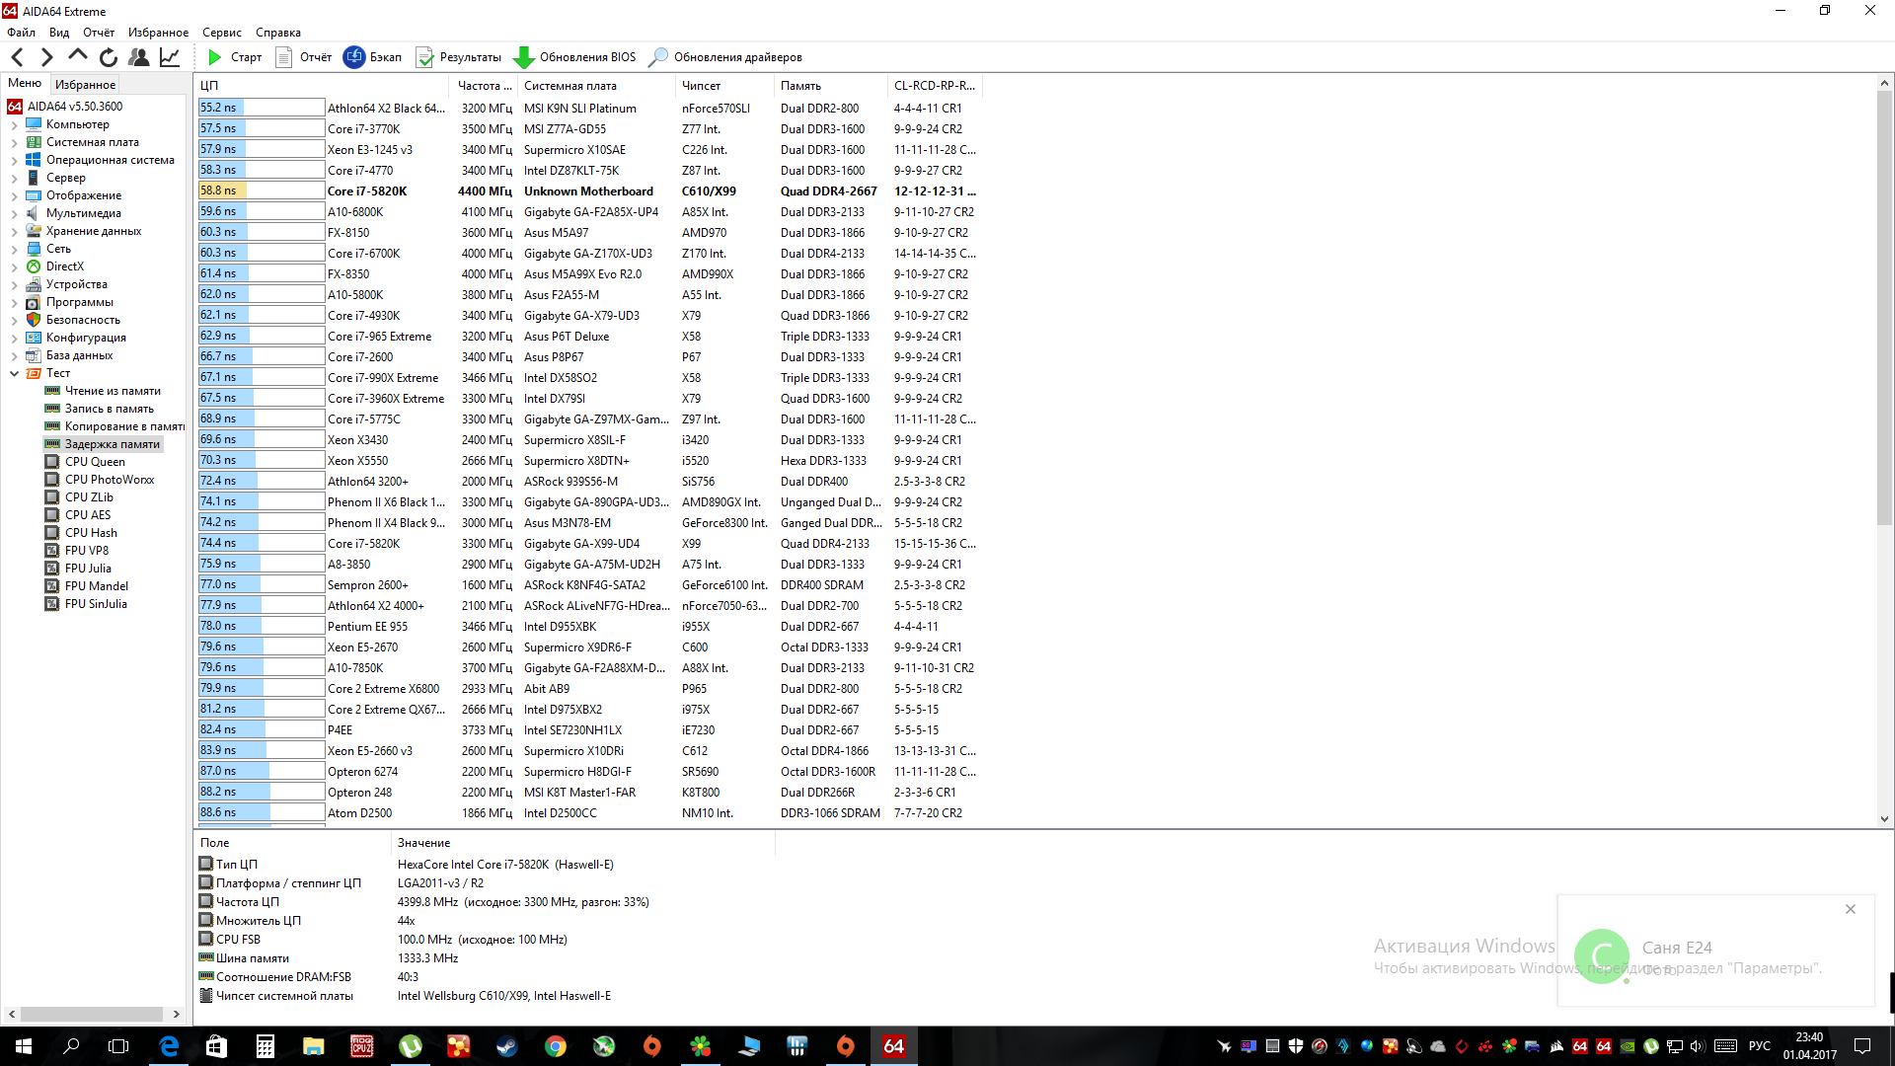Click the Обновления BIOS download icon
This screenshot has width=1895, height=1066.
point(524,57)
